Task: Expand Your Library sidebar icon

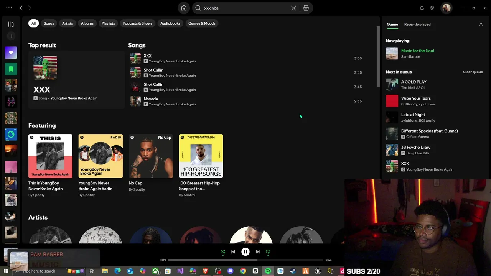Action: tap(11, 24)
